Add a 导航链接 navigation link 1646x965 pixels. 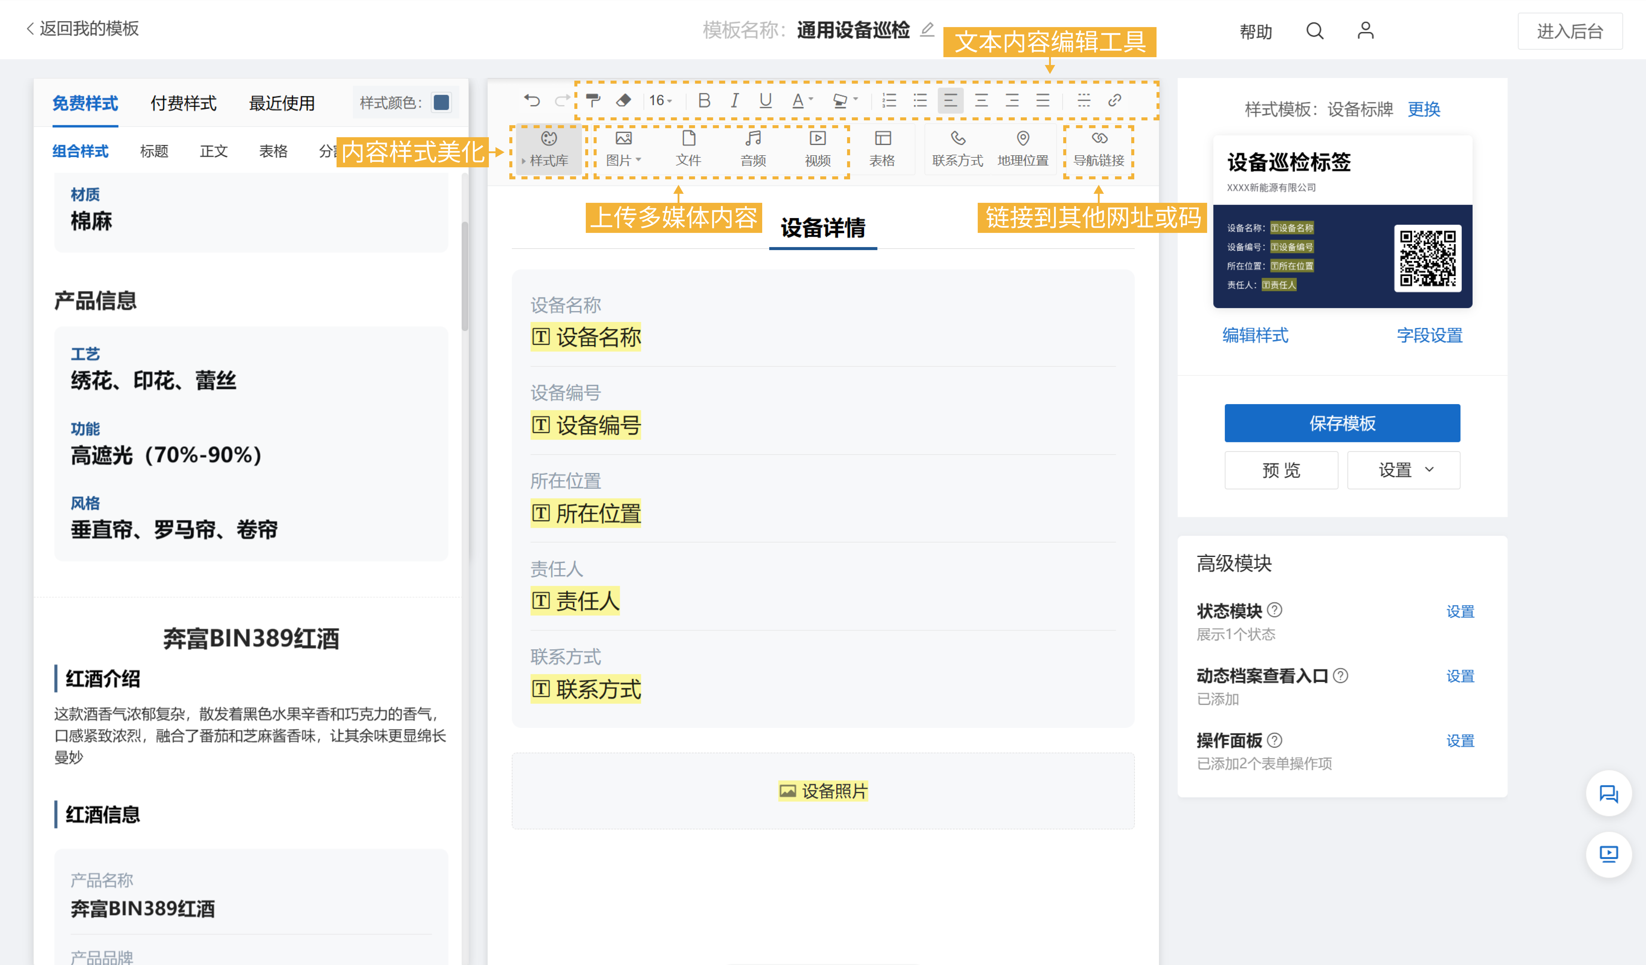[1099, 149]
